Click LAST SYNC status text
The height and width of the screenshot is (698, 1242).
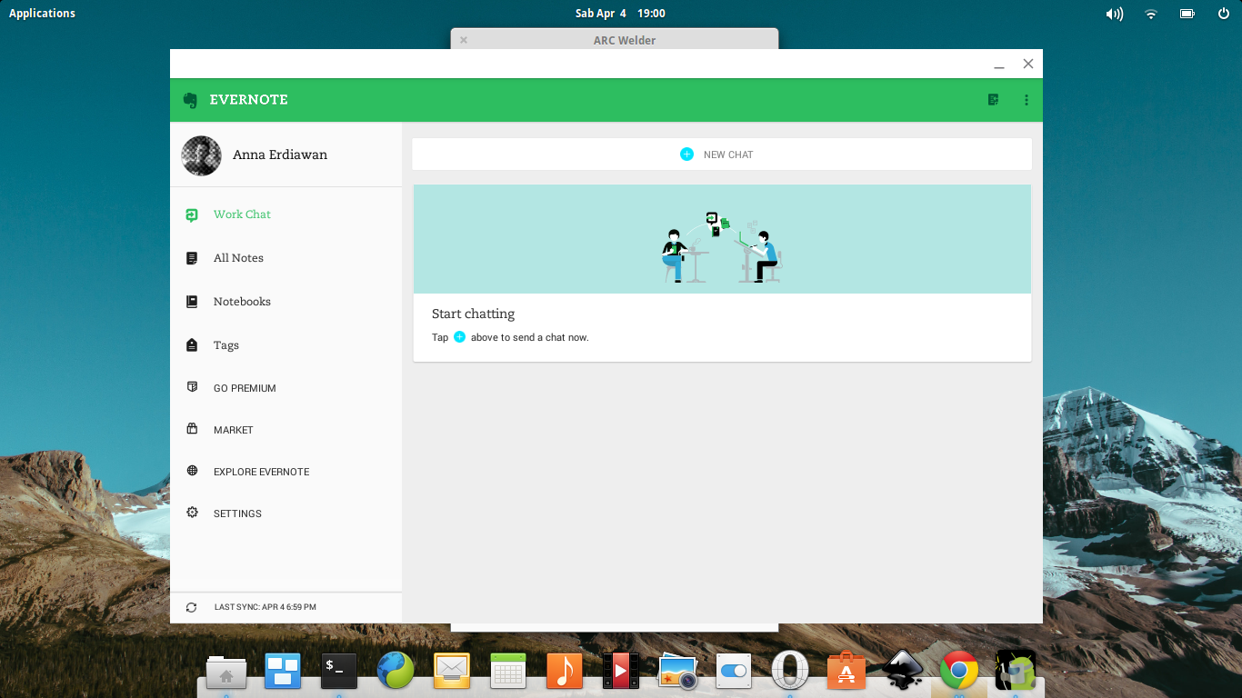click(265, 607)
